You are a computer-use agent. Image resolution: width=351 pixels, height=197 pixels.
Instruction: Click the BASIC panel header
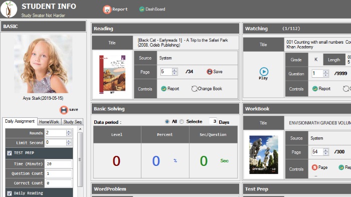(44, 27)
